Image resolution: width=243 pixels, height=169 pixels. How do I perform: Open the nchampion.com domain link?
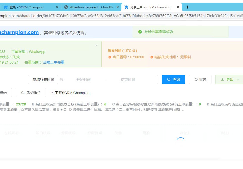pos(19,32)
